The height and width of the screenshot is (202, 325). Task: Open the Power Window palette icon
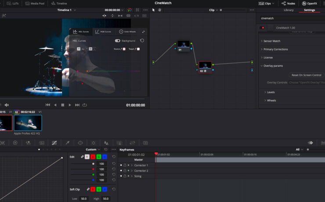pos(80,143)
